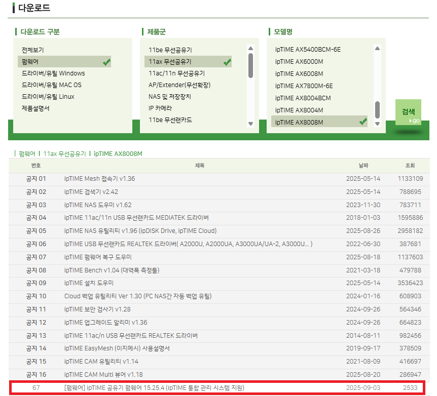This screenshot has width=437, height=396.
Task: Click the down arrow on the 모델명 scrollbar
Action: [376, 124]
